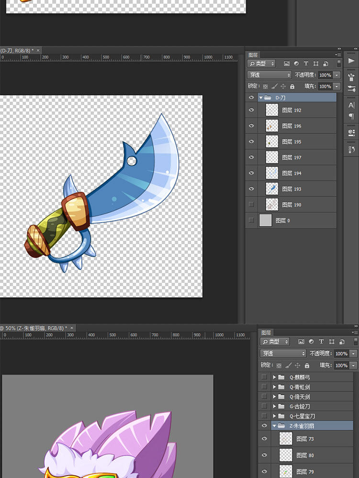Hide 图层 192 using its eye icon
Viewport: 359px width, 478px height.
[251, 110]
